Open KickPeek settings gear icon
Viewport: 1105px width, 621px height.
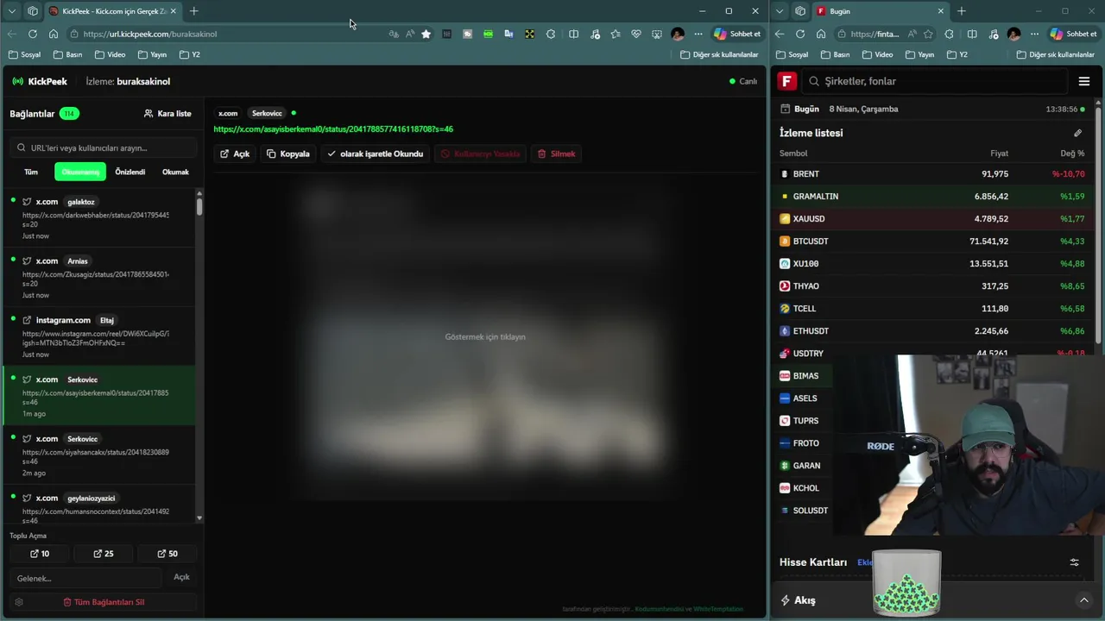tap(19, 602)
